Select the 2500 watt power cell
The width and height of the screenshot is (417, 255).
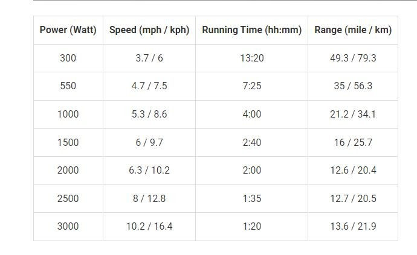68,198
